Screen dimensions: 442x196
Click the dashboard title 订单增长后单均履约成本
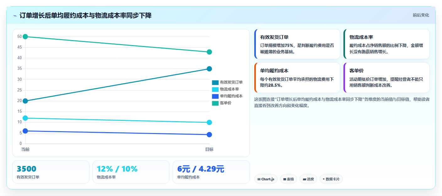click(x=85, y=16)
